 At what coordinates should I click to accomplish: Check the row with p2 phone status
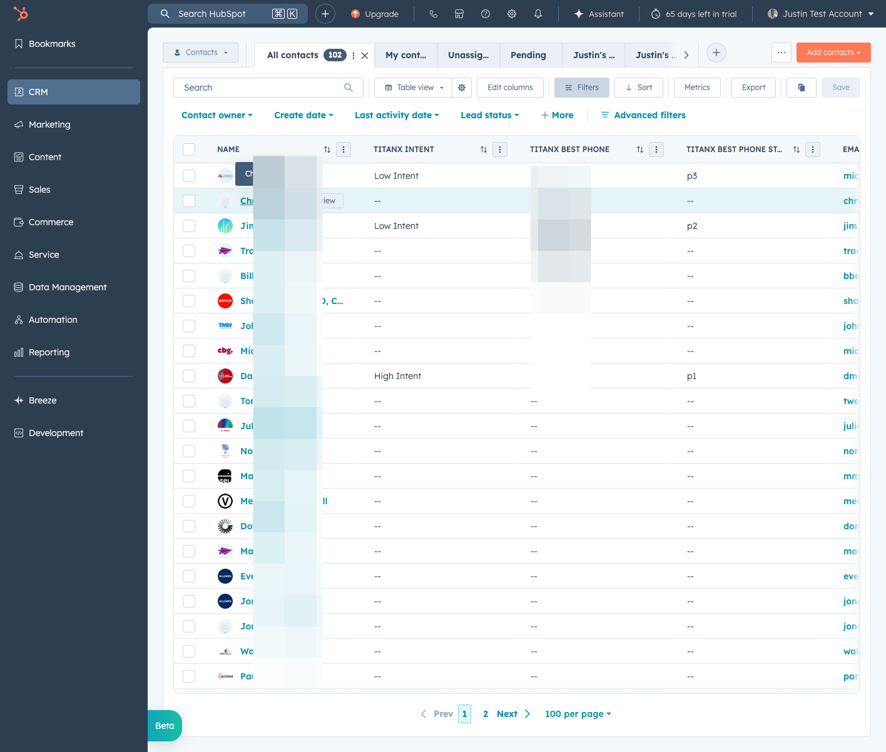point(189,226)
